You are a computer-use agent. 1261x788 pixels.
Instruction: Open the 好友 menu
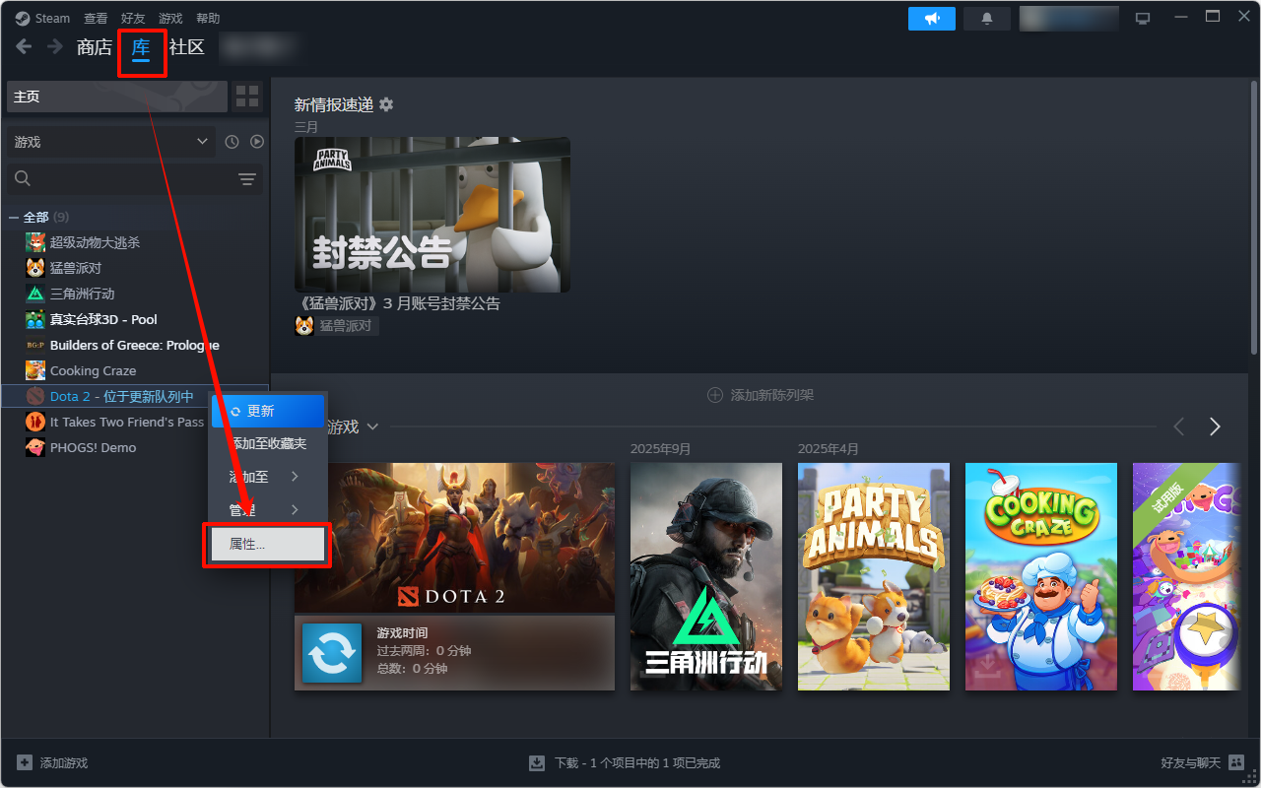pyautogui.click(x=133, y=18)
